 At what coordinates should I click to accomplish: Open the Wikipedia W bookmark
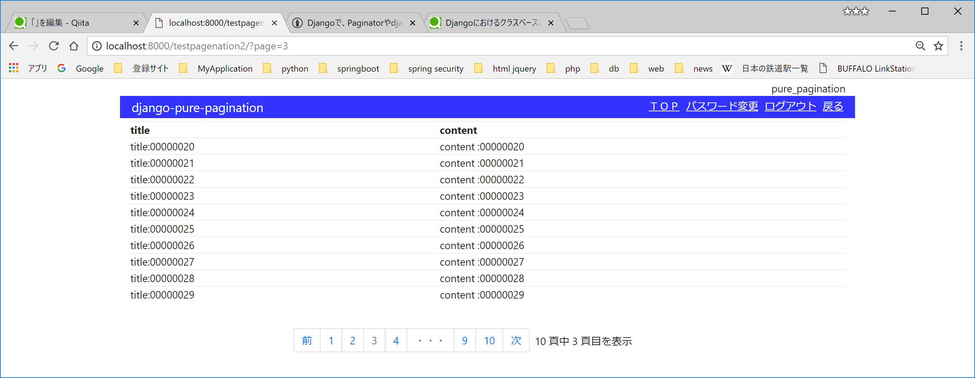tap(727, 68)
